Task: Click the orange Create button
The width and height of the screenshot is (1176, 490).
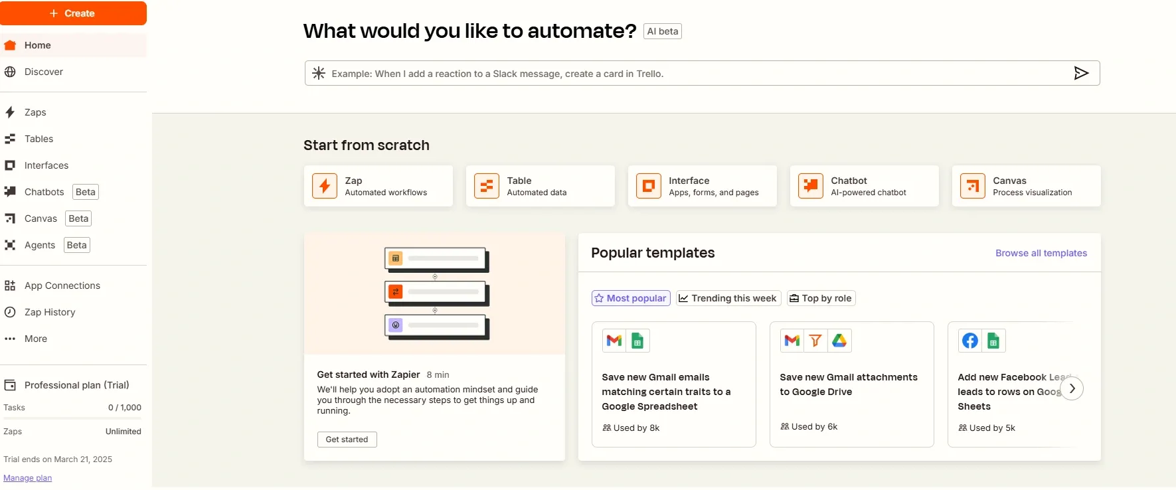Action: (73, 13)
